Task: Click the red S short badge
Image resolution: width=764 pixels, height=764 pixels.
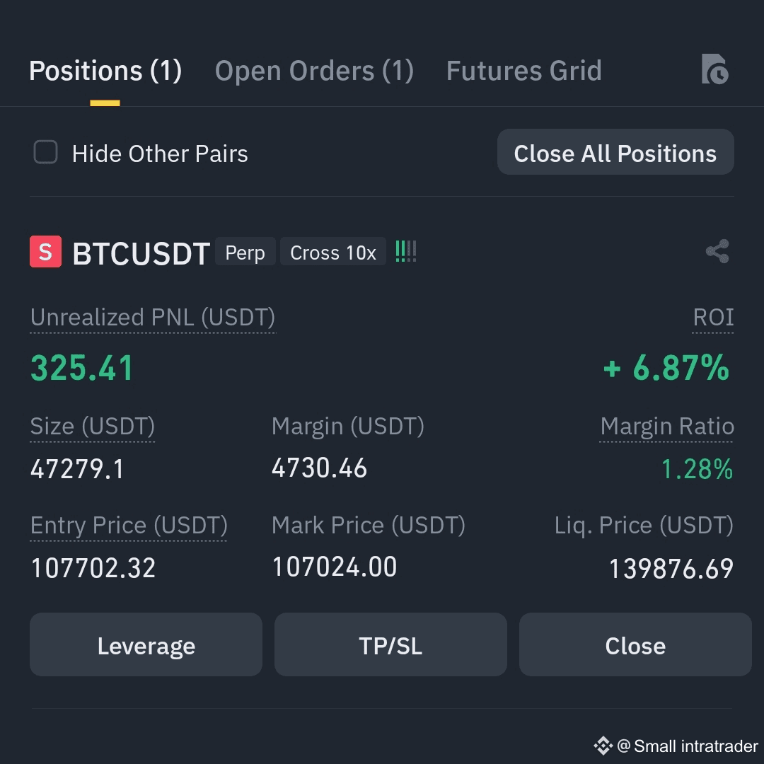Action: (46, 251)
